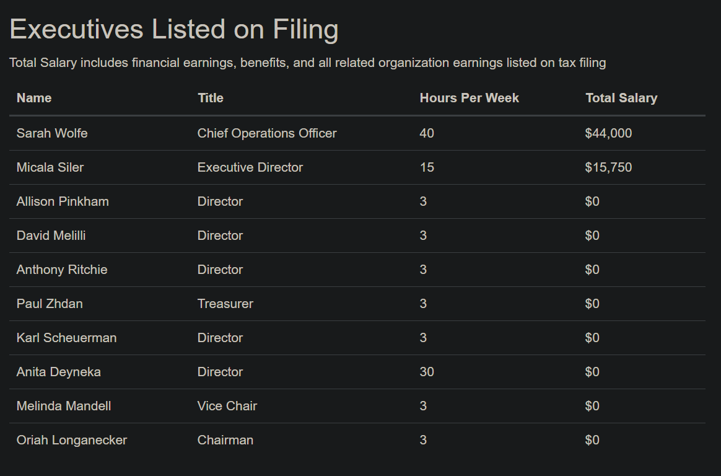721x476 pixels.
Task: Click the Hours Per Week column header
Action: 469,98
